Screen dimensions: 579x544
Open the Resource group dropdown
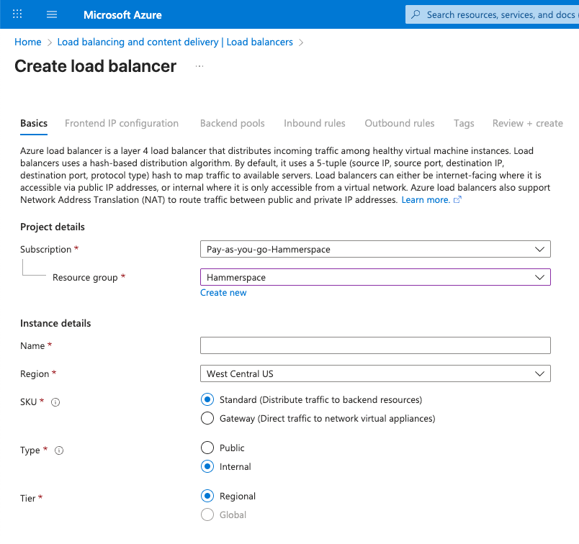(375, 277)
